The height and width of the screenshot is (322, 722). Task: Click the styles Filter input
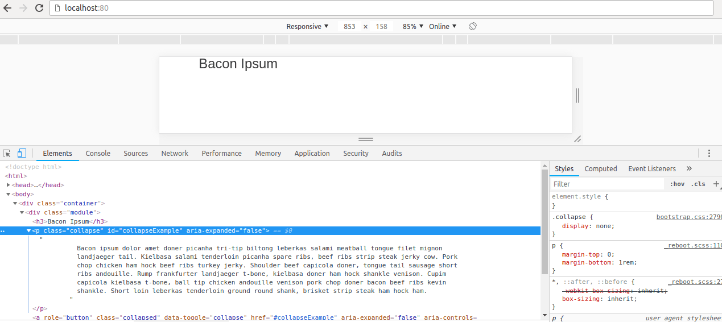click(x=607, y=184)
